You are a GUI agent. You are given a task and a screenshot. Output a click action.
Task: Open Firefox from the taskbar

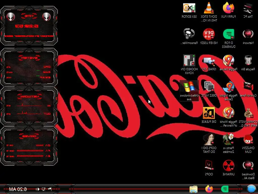pos(209,189)
